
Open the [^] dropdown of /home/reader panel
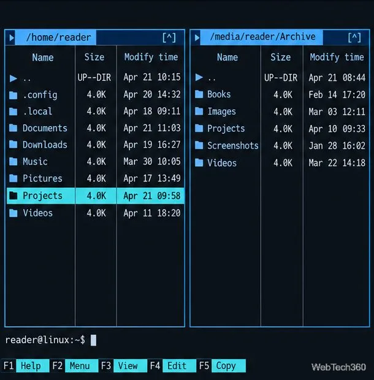pos(169,37)
